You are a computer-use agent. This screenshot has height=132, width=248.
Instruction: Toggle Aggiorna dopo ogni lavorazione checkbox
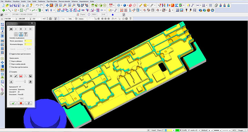tap(10, 54)
